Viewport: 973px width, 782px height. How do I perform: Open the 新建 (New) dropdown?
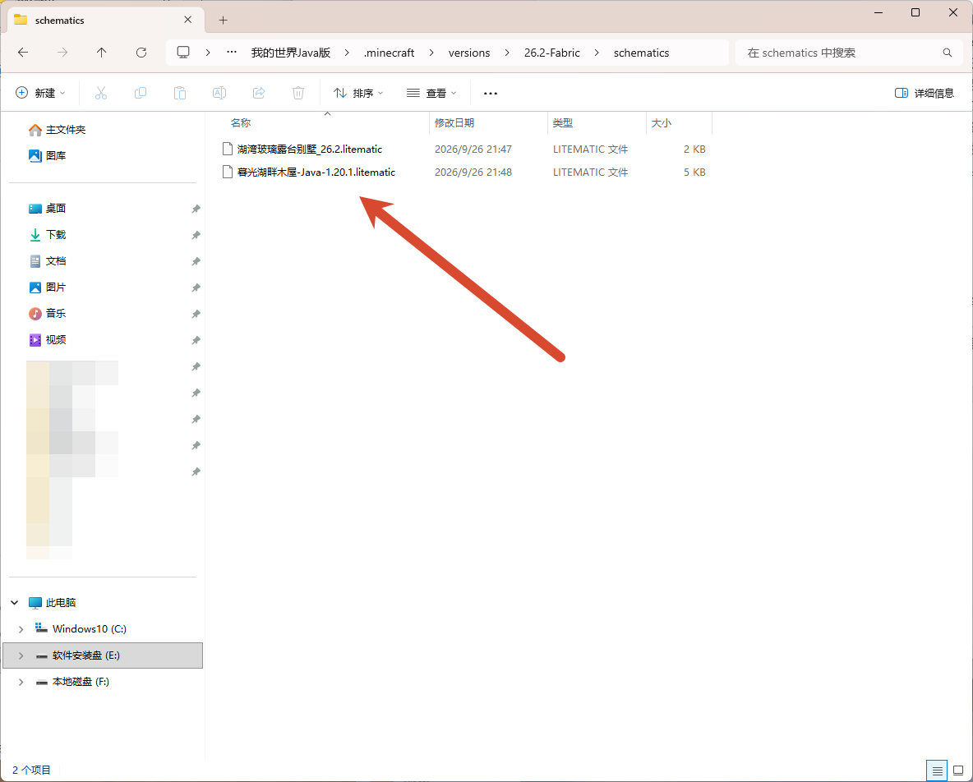tap(40, 93)
